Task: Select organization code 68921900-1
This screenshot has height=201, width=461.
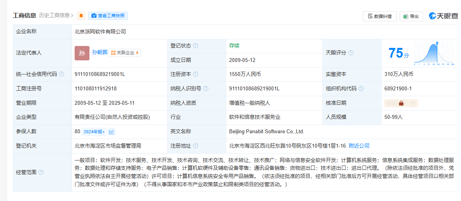Action: click(398, 89)
